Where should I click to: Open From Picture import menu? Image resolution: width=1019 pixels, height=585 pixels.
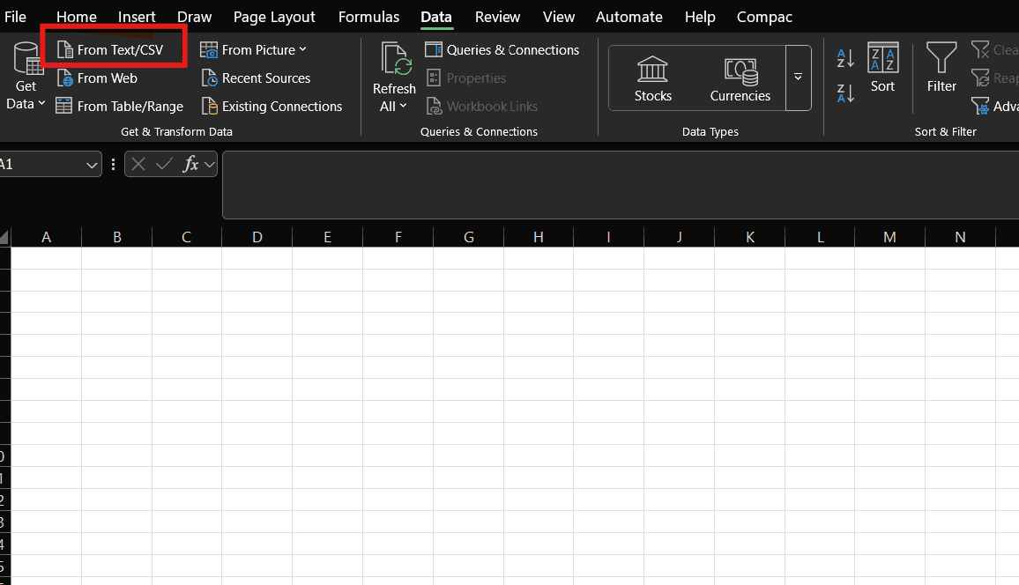tap(254, 50)
